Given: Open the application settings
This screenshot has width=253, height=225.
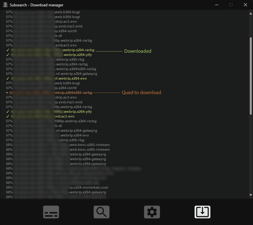Looking at the screenshot, I should point(152,212).
